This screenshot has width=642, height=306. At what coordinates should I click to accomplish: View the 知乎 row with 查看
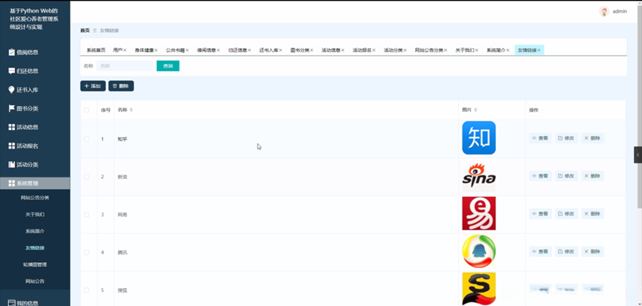pos(540,138)
